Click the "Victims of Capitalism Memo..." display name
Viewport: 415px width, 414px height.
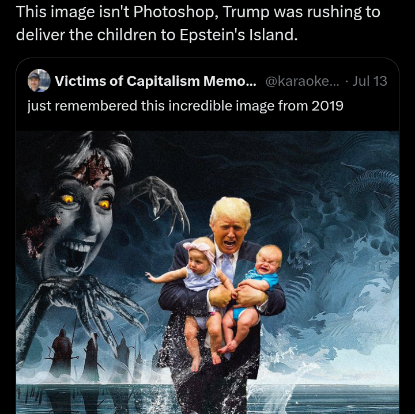pos(156,81)
